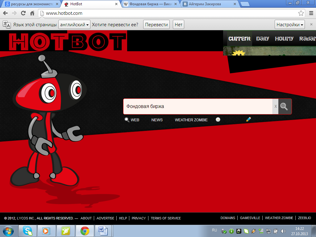This screenshot has height=237, width=316.
Task: Open the Hourly weather tab
Action: click(x=284, y=39)
